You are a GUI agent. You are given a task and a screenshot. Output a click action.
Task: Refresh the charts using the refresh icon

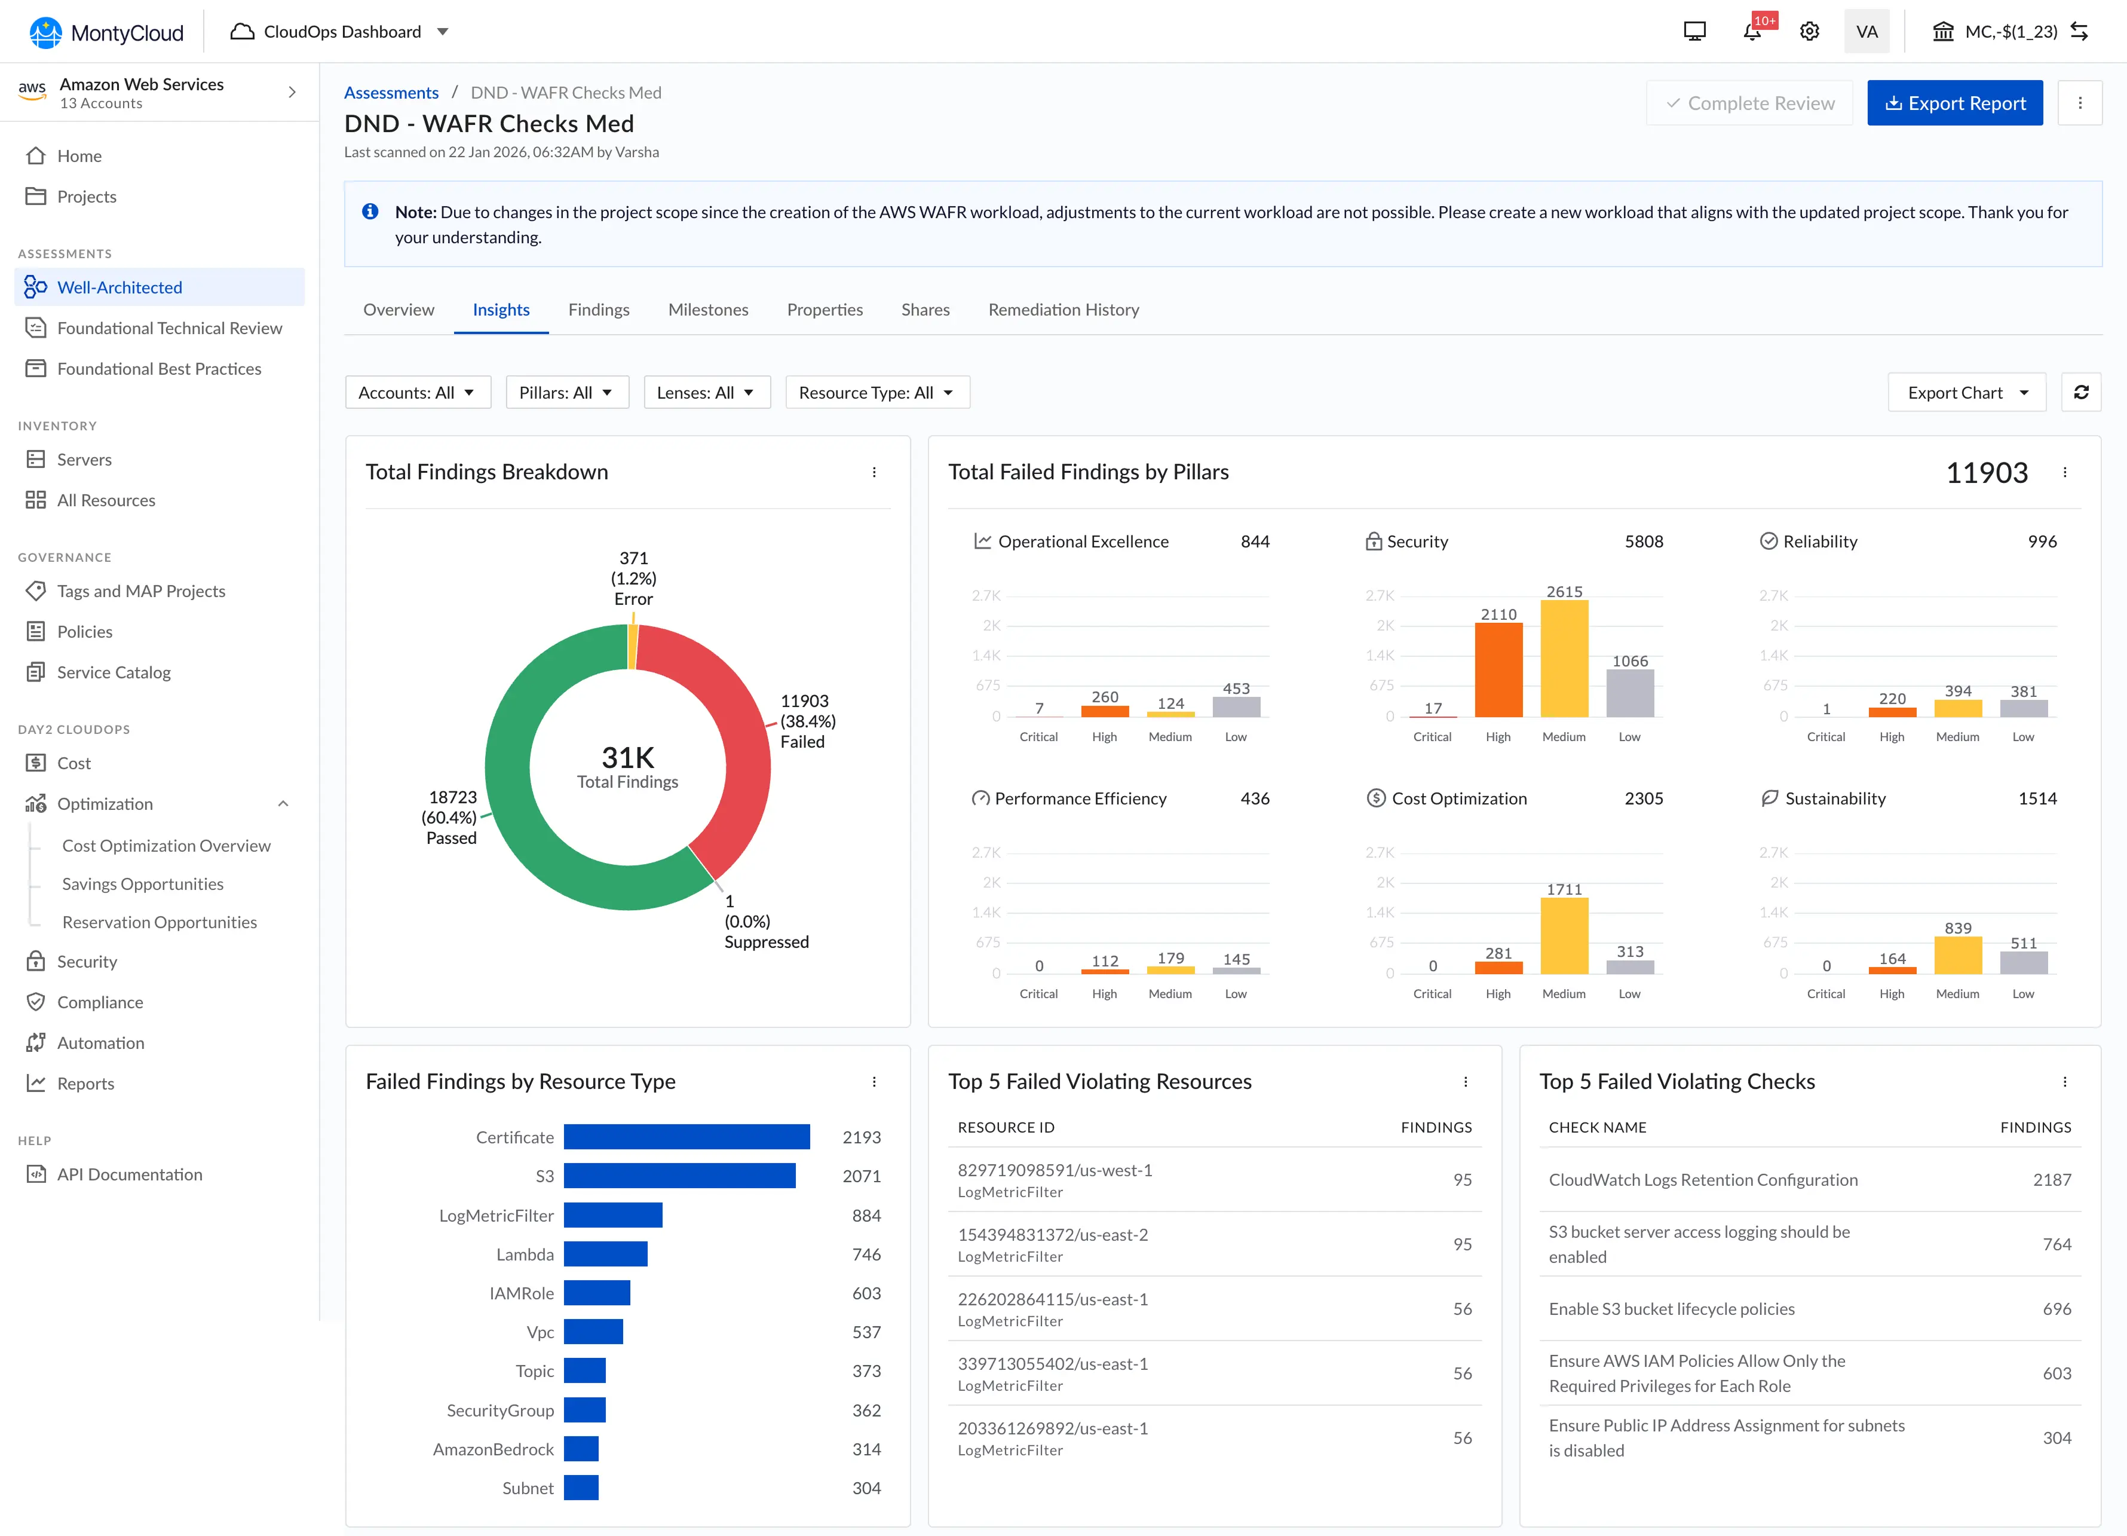pyautogui.click(x=2082, y=392)
